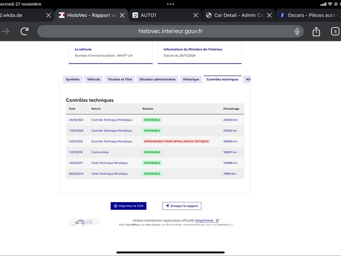This screenshot has width=341, height=256.
Task: Open the Véhicule tab
Action: coord(93,79)
